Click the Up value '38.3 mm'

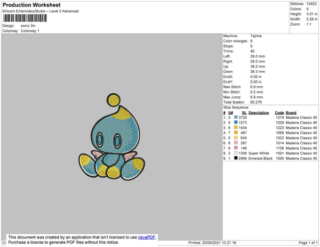tap(258, 67)
